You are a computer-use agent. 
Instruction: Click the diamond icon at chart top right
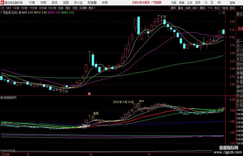(x=219, y=13)
